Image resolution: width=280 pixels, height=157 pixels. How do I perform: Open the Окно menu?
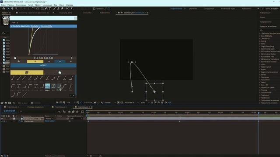[x=61, y=5]
